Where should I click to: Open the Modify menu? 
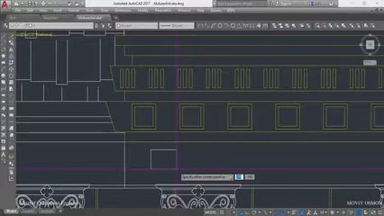pos(143,11)
